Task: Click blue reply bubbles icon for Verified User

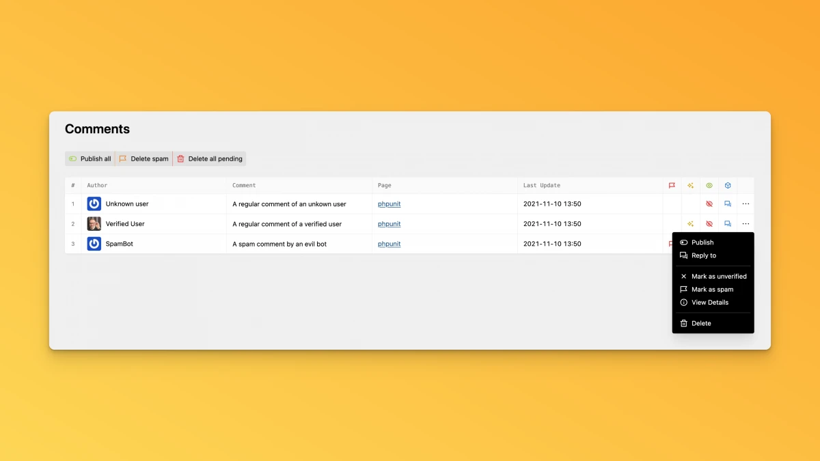Action: [x=728, y=223]
